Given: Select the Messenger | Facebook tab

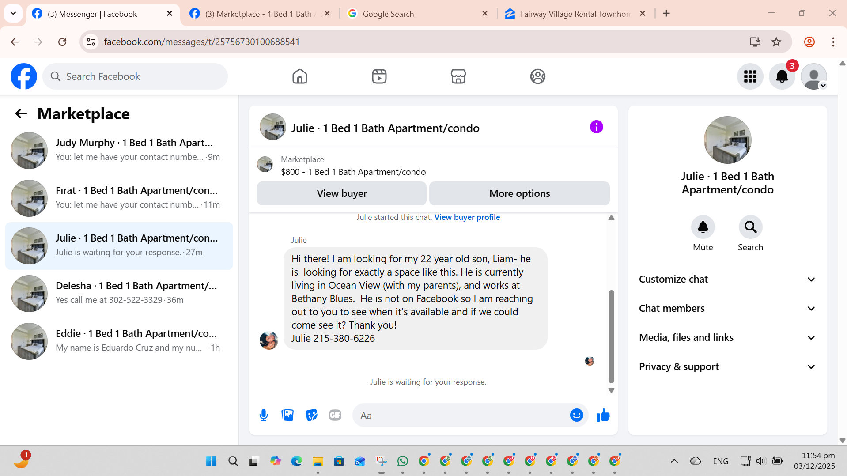Looking at the screenshot, I should tap(102, 14).
